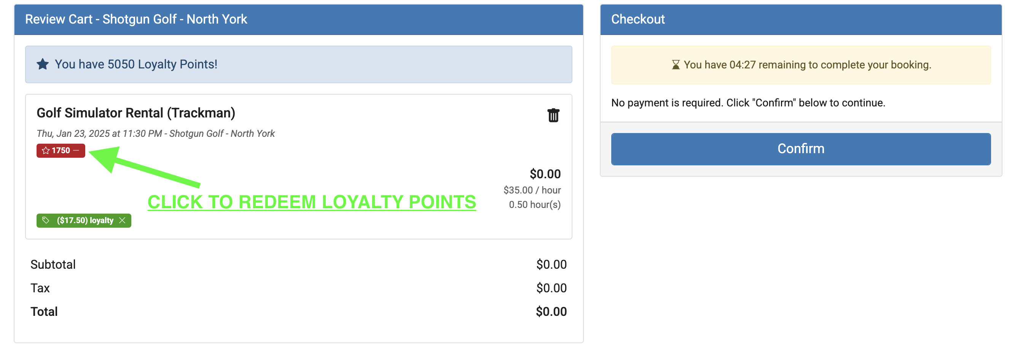
Task: Select the Golf Simulator Rental (Trackman) title
Action: click(136, 113)
